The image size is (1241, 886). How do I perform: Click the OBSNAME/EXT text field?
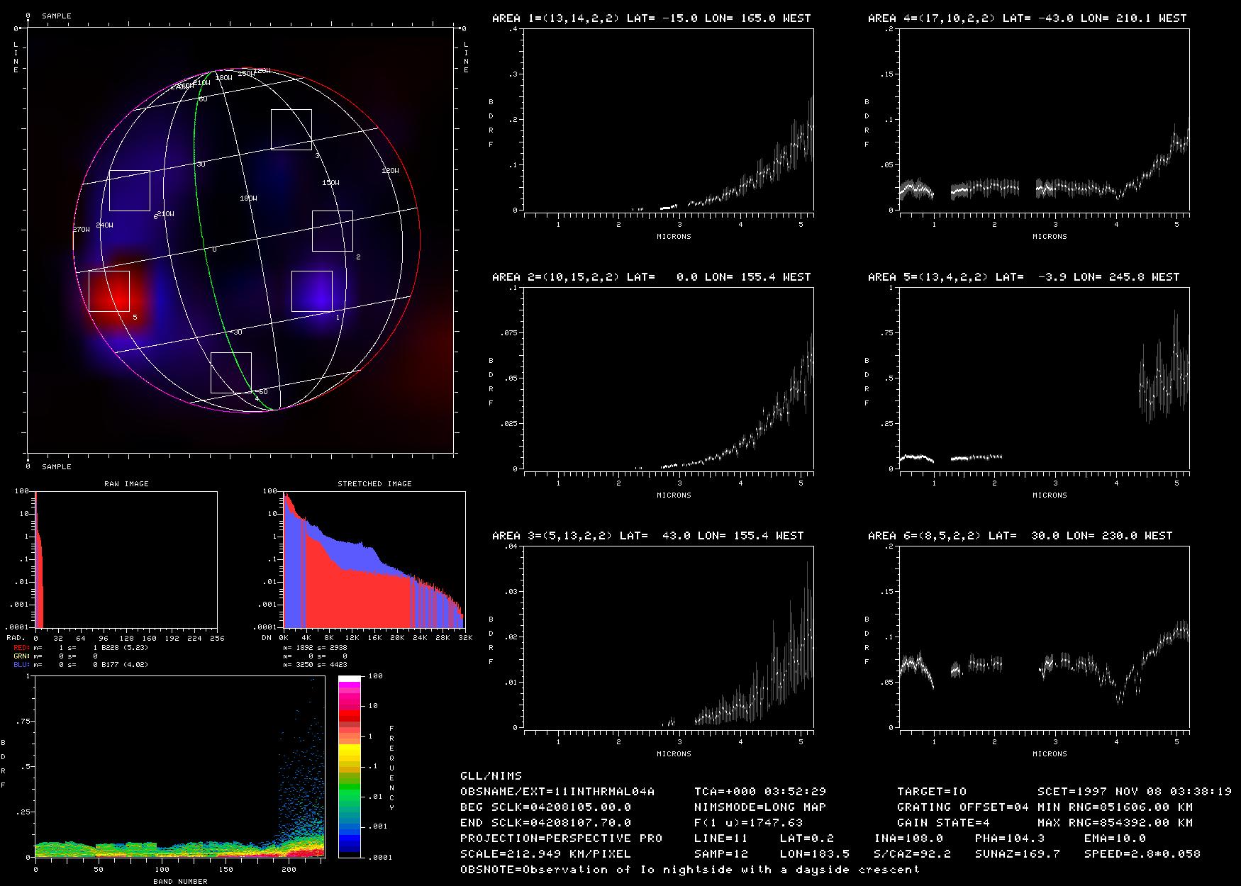(557, 792)
